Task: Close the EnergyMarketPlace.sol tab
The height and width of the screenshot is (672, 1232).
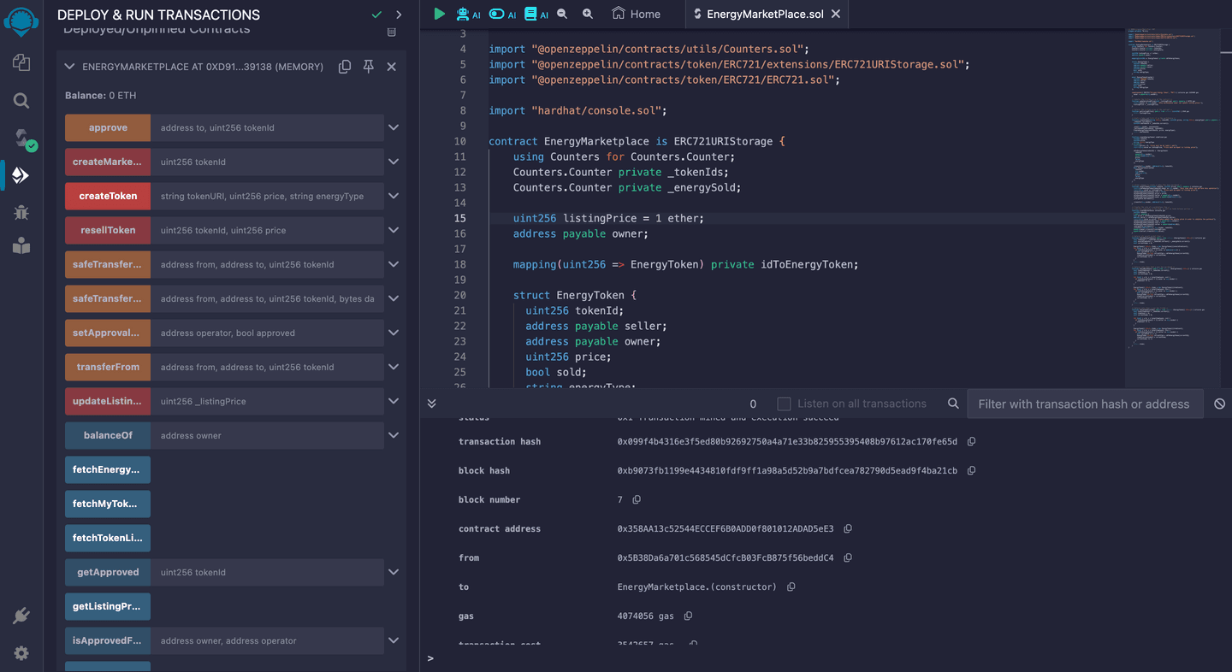Action: coord(836,14)
